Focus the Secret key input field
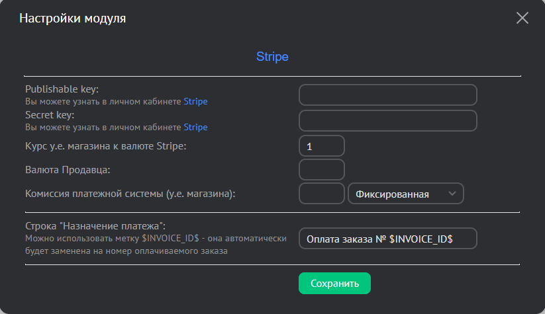 387,121
